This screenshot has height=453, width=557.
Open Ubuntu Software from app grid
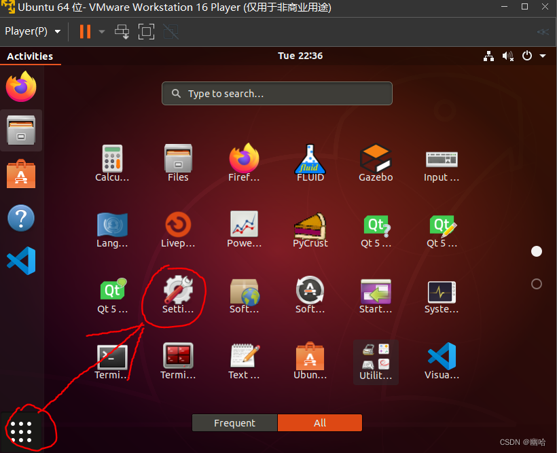(x=310, y=361)
